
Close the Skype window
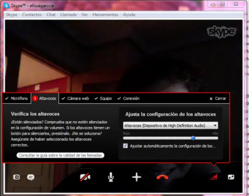[236, 4]
